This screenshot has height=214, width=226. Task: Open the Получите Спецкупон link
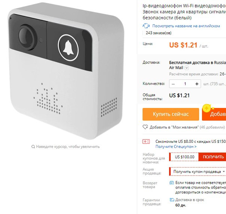176,147
